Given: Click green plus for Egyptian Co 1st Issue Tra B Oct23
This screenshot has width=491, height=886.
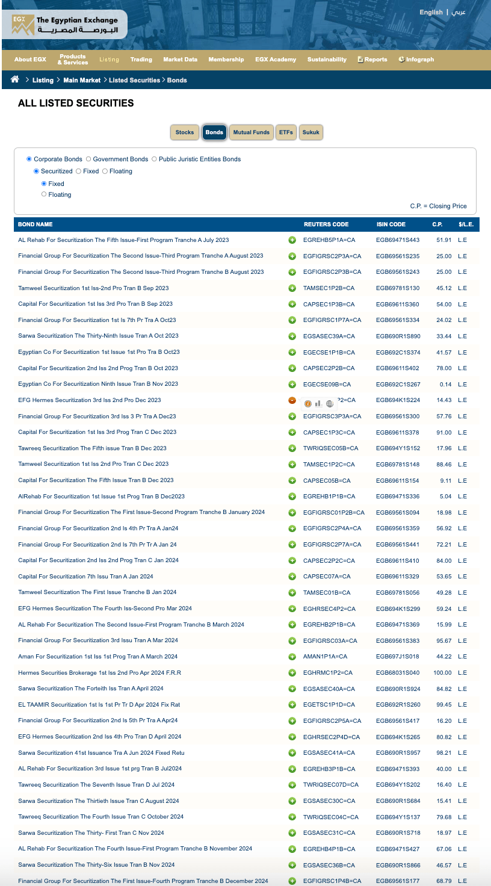Looking at the screenshot, I should 292,352.
